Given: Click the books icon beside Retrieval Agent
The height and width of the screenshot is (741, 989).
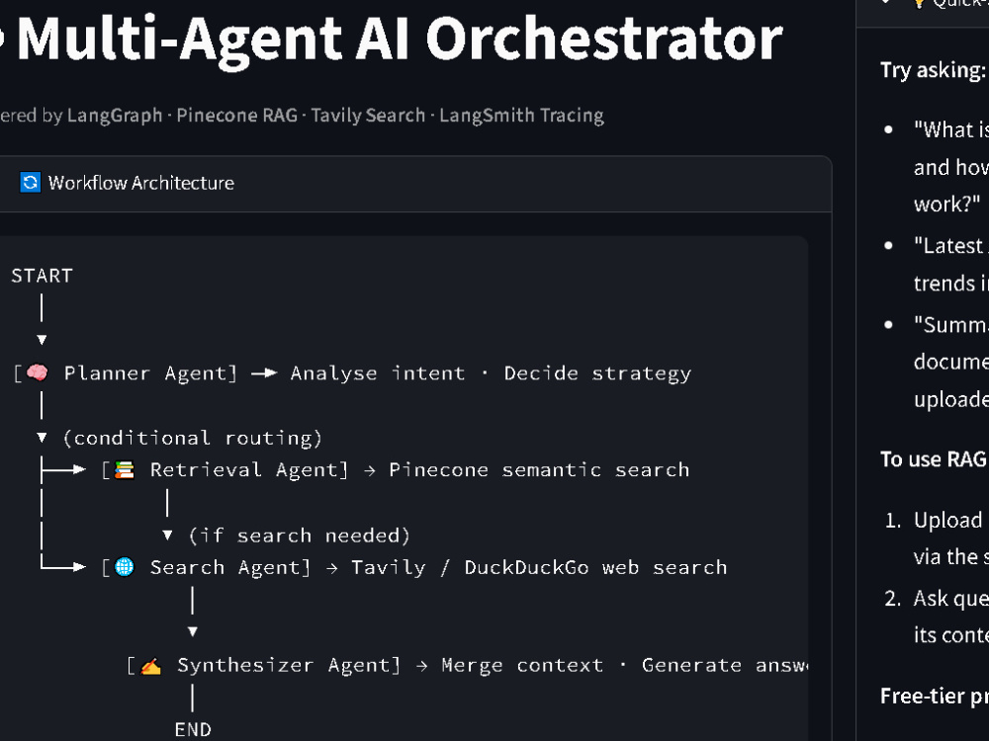Looking at the screenshot, I should (x=125, y=470).
